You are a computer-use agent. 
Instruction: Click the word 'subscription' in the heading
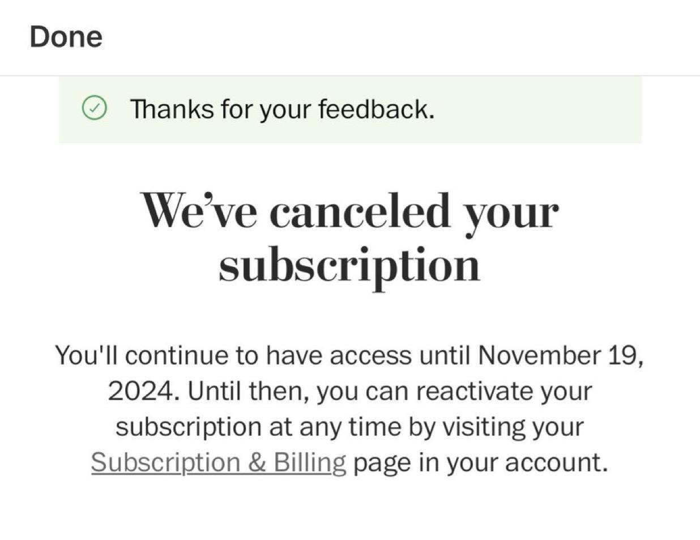(x=349, y=265)
